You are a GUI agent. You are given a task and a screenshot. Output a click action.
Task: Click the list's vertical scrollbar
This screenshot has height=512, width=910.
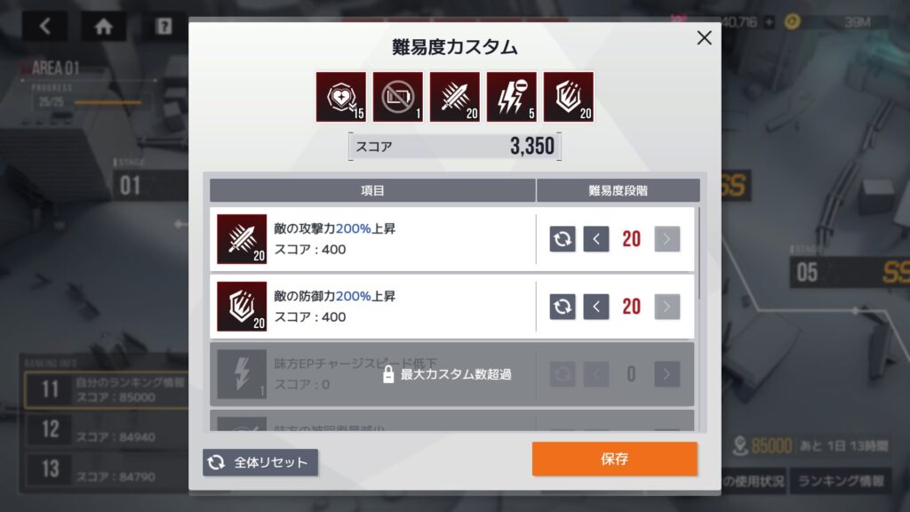click(x=699, y=253)
